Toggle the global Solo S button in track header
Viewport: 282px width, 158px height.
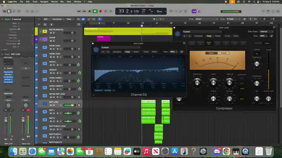click(51, 24)
